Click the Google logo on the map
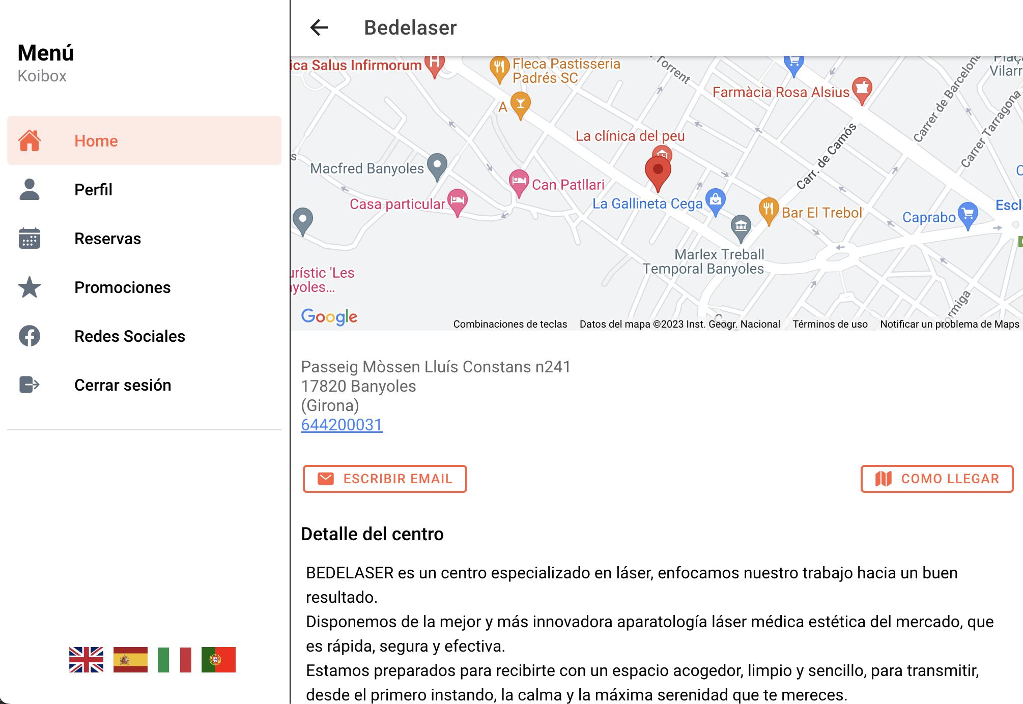The width and height of the screenshot is (1023, 704). point(329,316)
